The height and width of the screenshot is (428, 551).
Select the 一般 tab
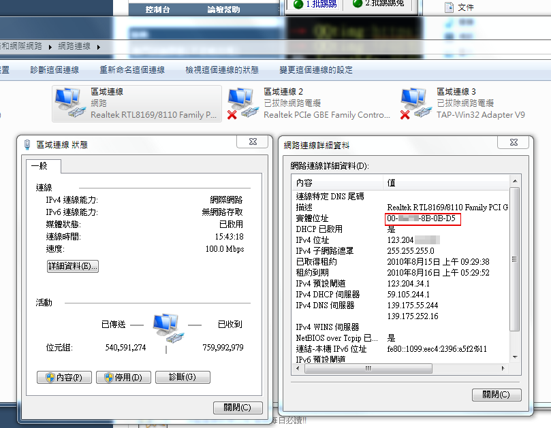click(x=40, y=166)
